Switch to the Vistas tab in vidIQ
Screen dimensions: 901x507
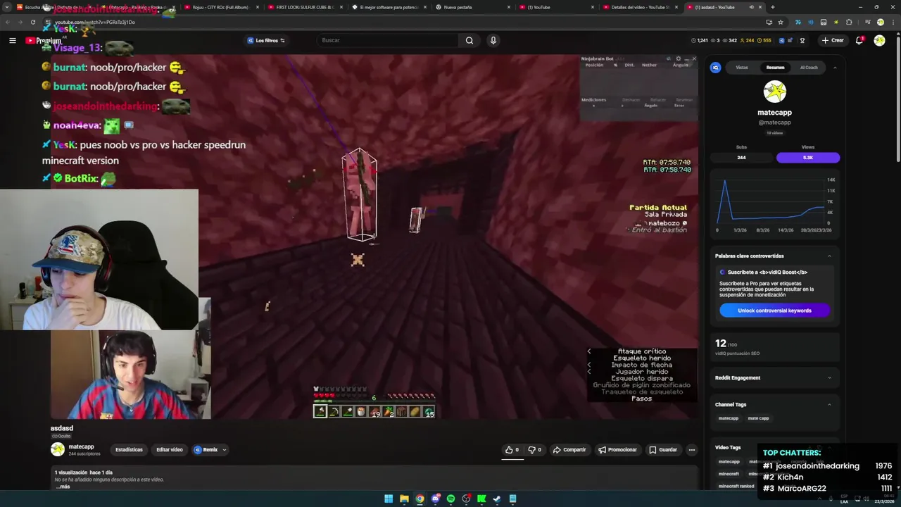click(742, 68)
